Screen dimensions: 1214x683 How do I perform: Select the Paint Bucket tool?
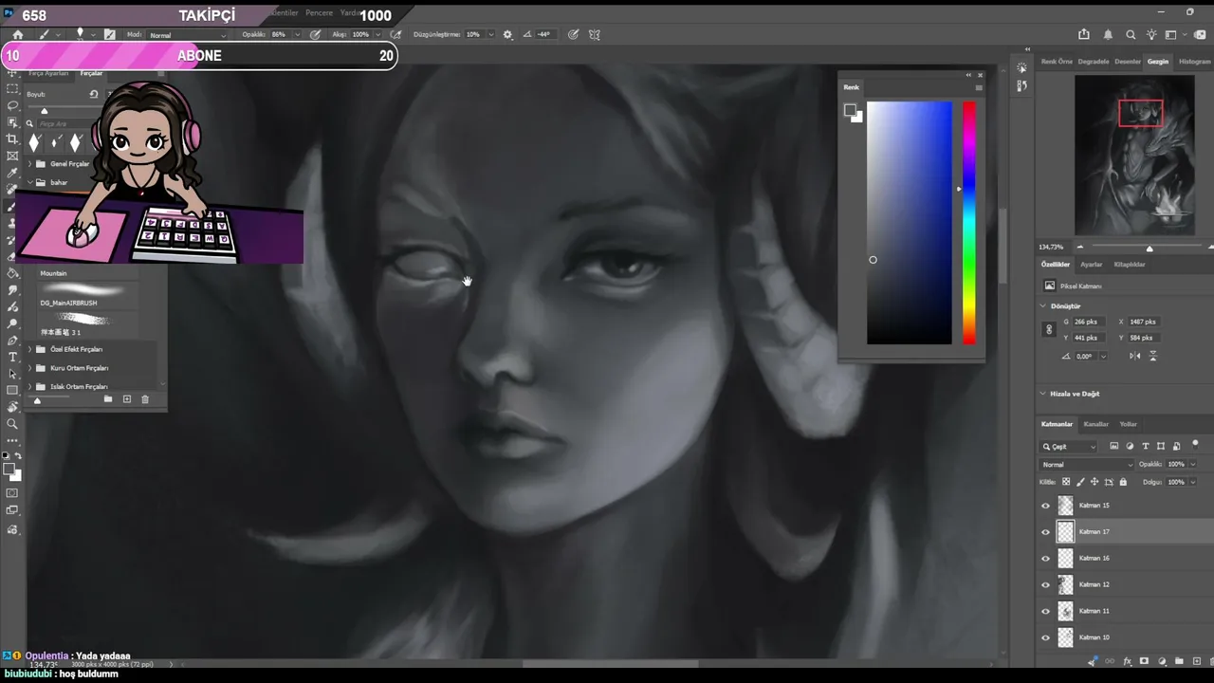pyautogui.click(x=12, y=273)
